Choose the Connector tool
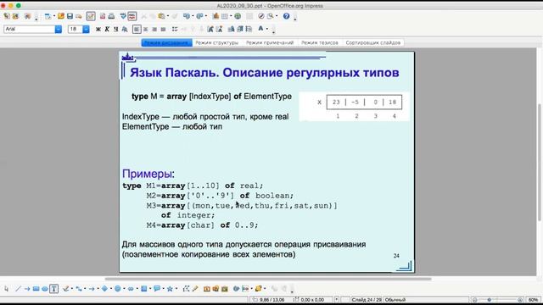The height and width of the screenshot is (305, 543). pyautogui.click(x=79, y=289)
